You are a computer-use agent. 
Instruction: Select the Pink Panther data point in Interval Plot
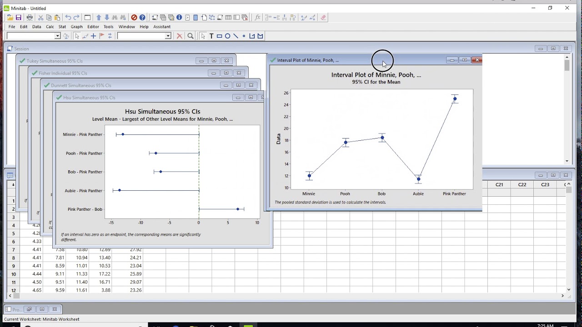455,99
